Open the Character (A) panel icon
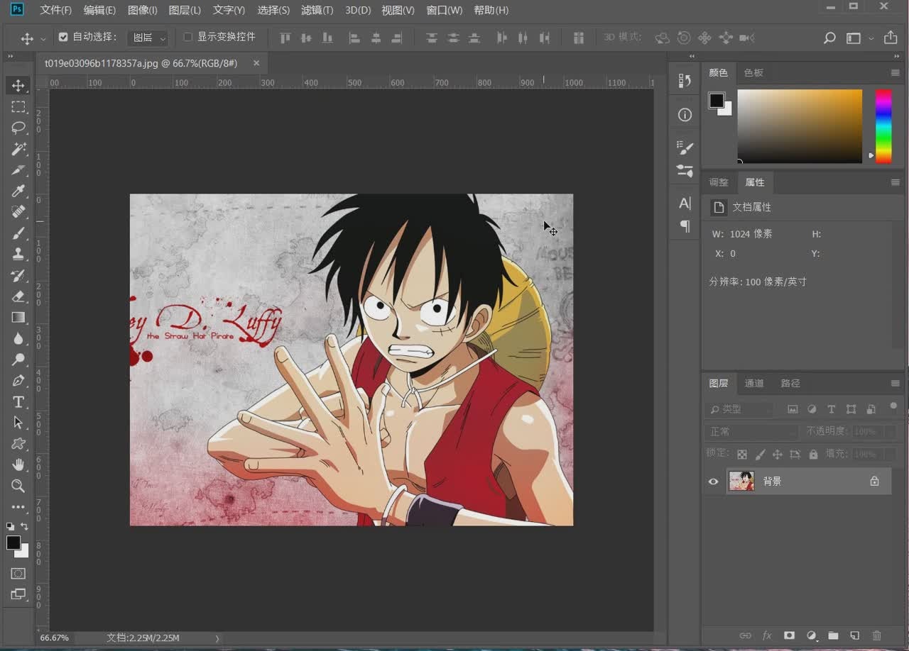909x651 pixels. (685, 204)
